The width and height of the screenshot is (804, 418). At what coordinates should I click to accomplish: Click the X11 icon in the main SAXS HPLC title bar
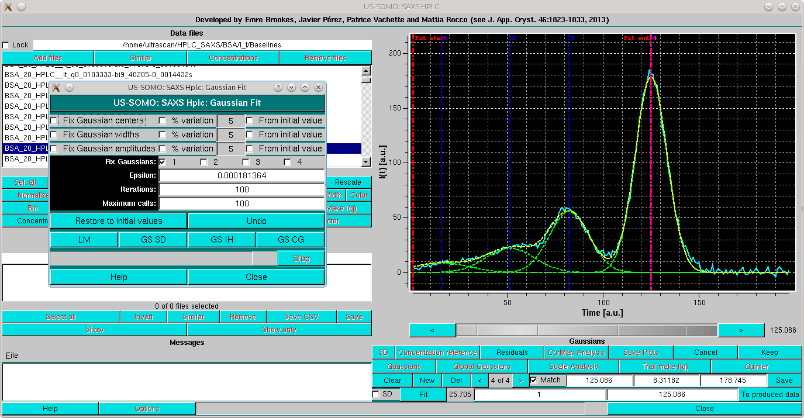point(8,7)
